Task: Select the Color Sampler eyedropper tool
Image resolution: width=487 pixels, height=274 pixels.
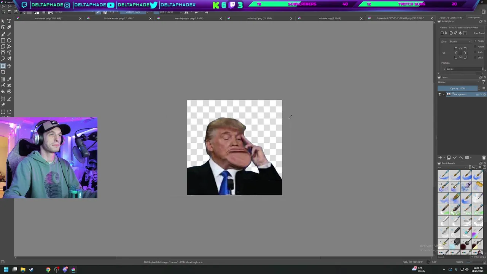Action: click(x=9, y=79)
